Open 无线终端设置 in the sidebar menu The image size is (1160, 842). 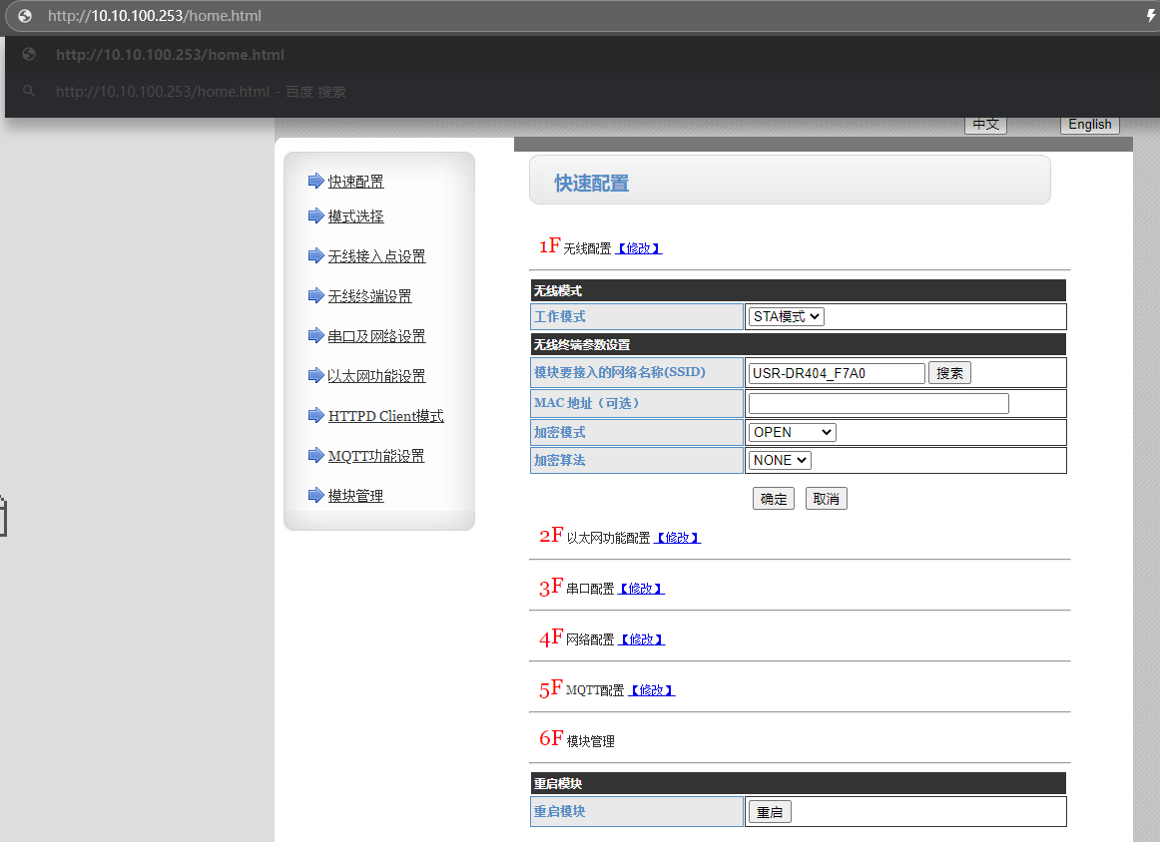tap(369, 296)
